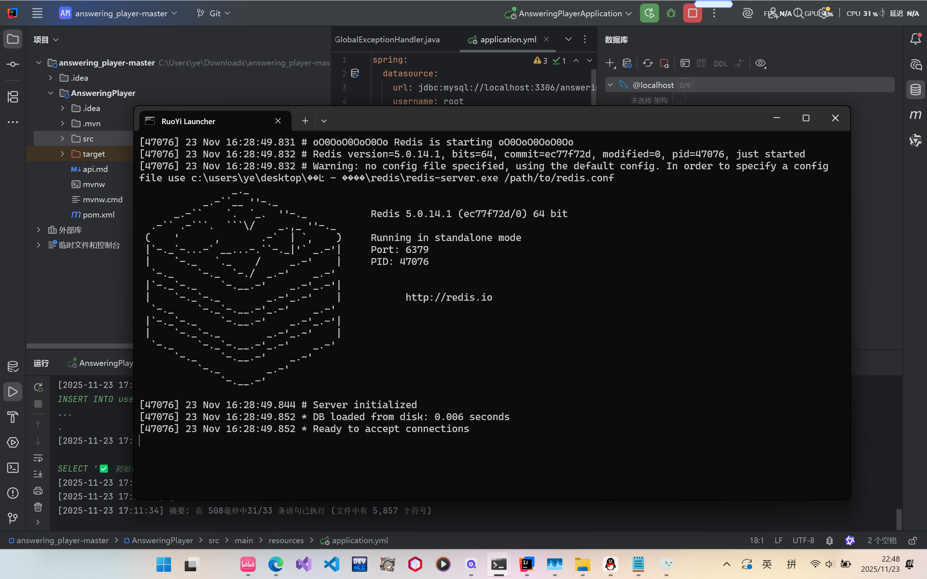The width and height of the screenshot is (927, 579).
Task: Rerun AnsweringPlayerApplication with the green button
Action: coord(649,13)
